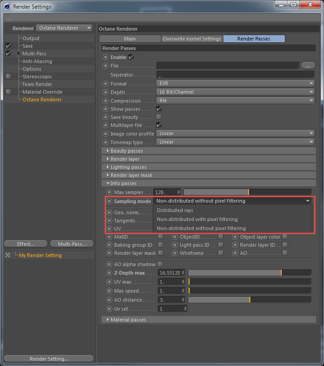The image size is (324, 366).
Task: Switch to Overwrite kernel Settings tab
Action: click(x=192, y=39)
